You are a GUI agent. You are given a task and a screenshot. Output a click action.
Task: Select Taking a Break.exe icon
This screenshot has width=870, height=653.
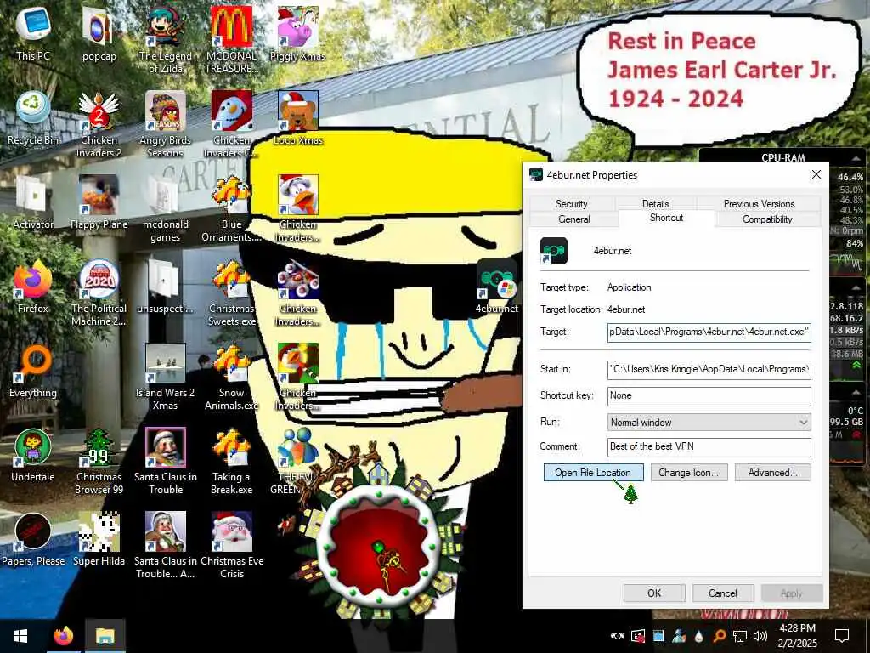coord(231,462)
